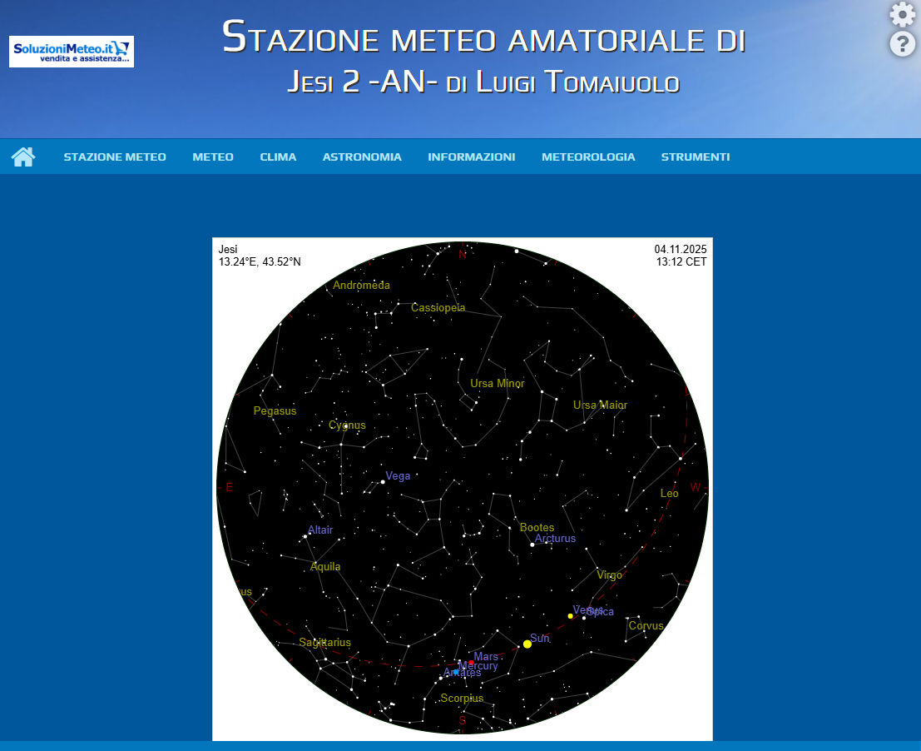Click the station title Jesi 2 heading
921x751 pixels.
pyautogui.click(x=483, y=82)
